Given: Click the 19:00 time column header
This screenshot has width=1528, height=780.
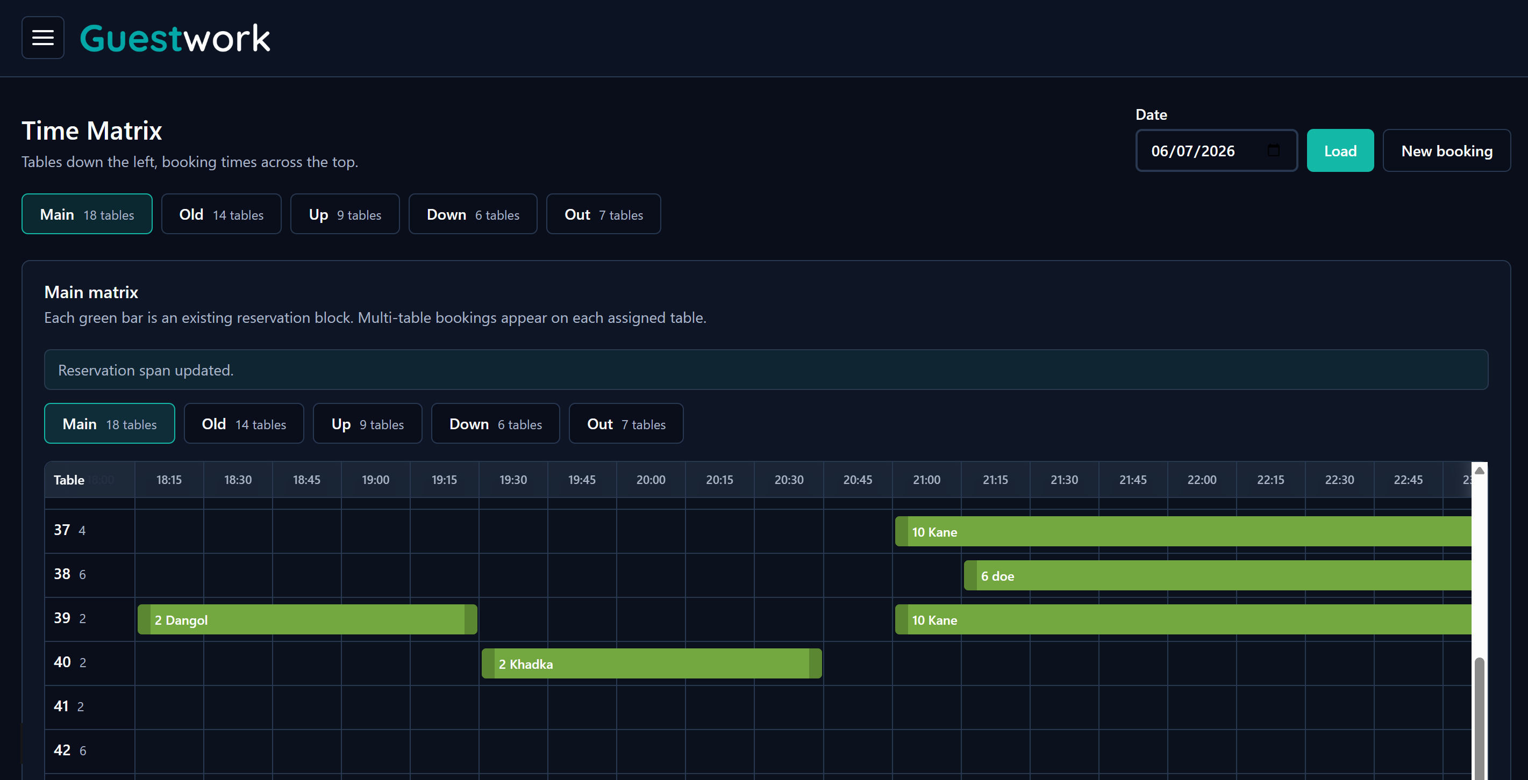Looking at the screenshot, I should (x=375, y=479).
